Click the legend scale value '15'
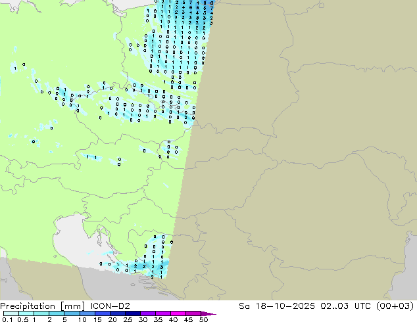The image size is (417, 322). 97,319
